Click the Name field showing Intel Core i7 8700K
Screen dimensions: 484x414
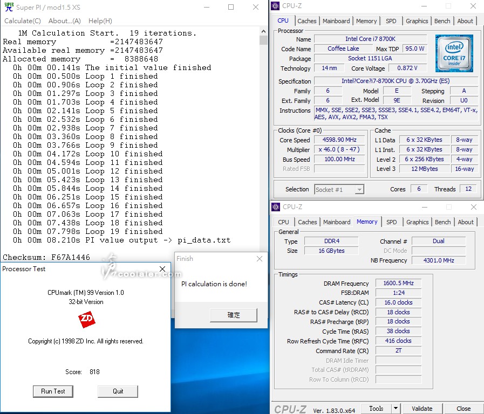[370, 39]
